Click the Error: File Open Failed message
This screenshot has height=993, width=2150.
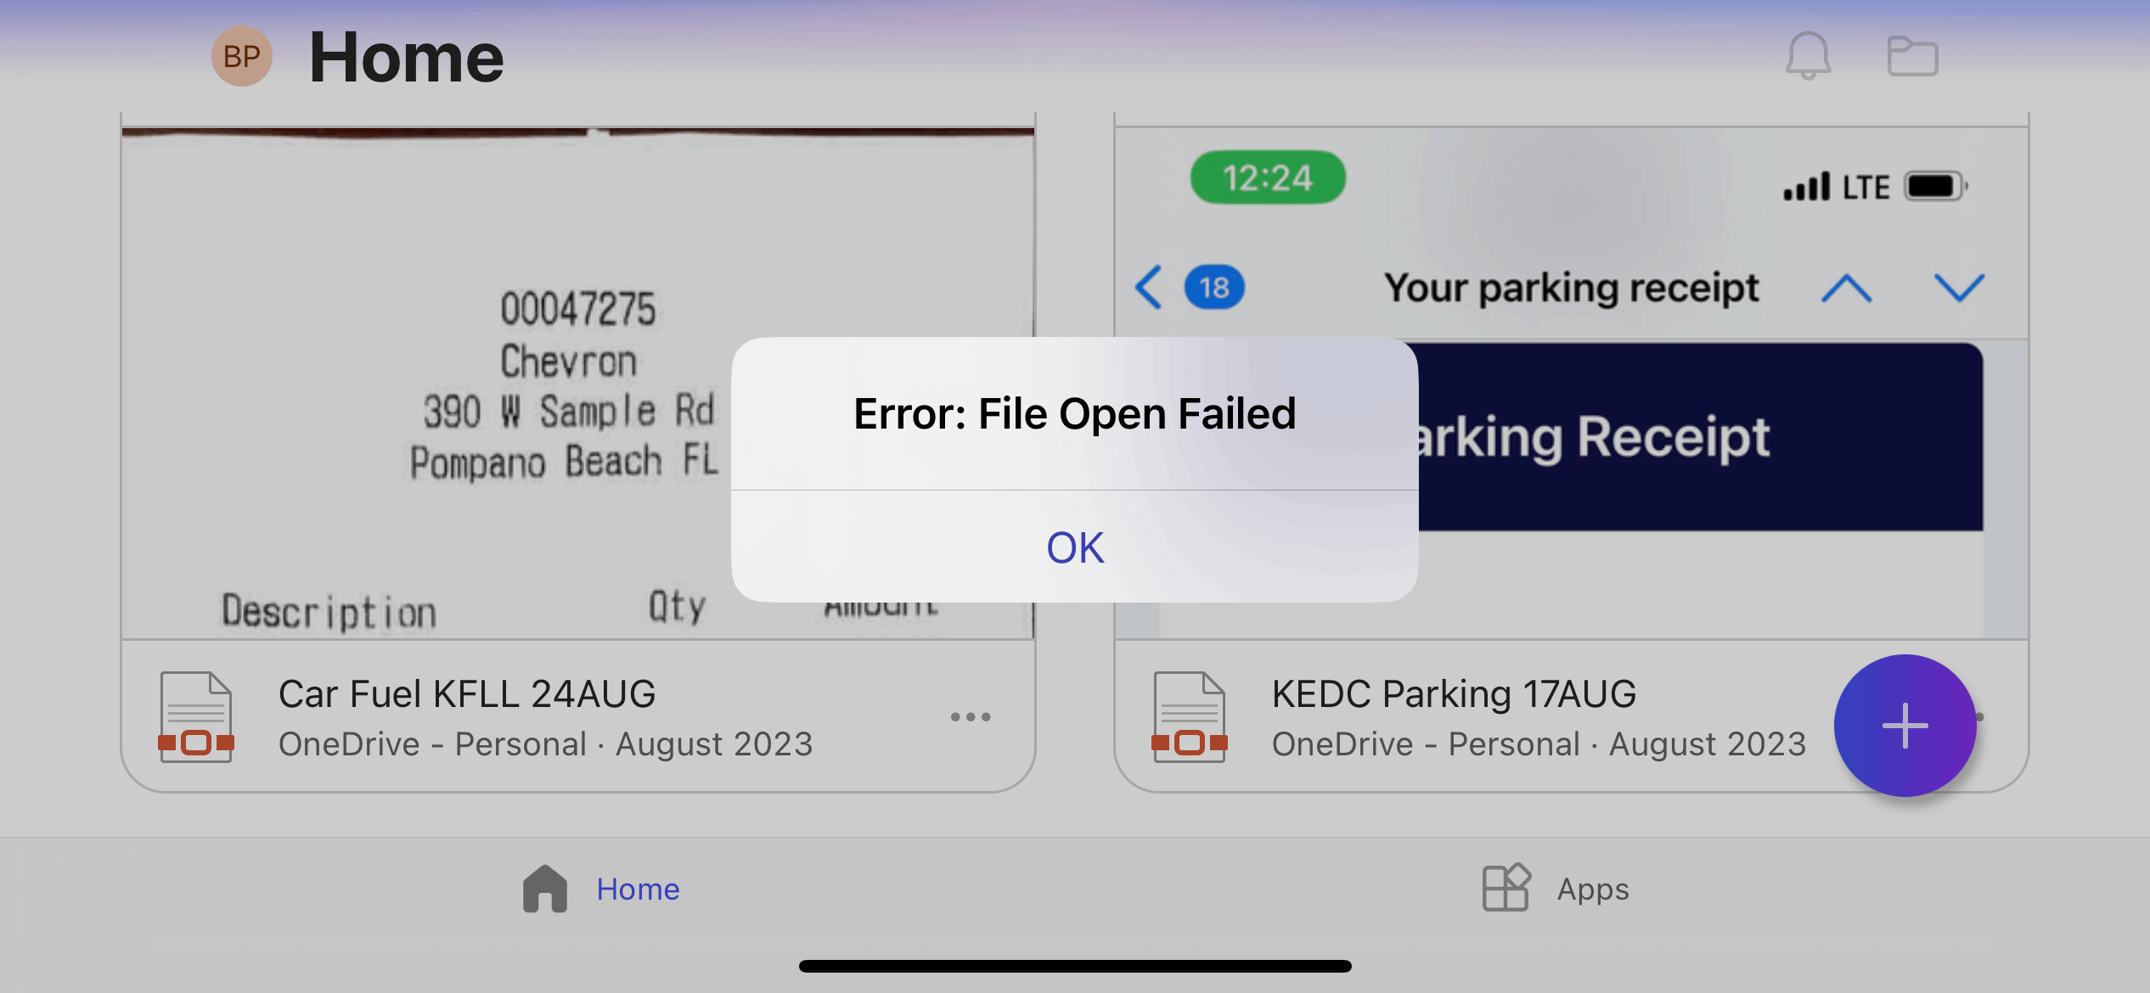click(x=1075, y=414)
